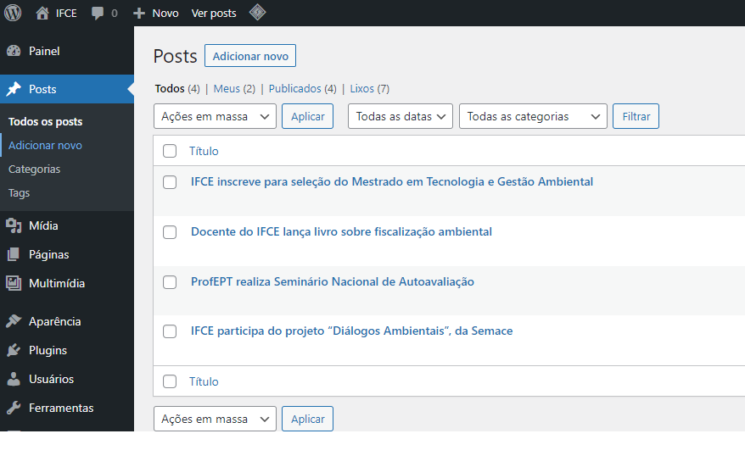The image size is (745, 467).
Task: Open the Mídia menu label
Action: (x=43, y=226)
